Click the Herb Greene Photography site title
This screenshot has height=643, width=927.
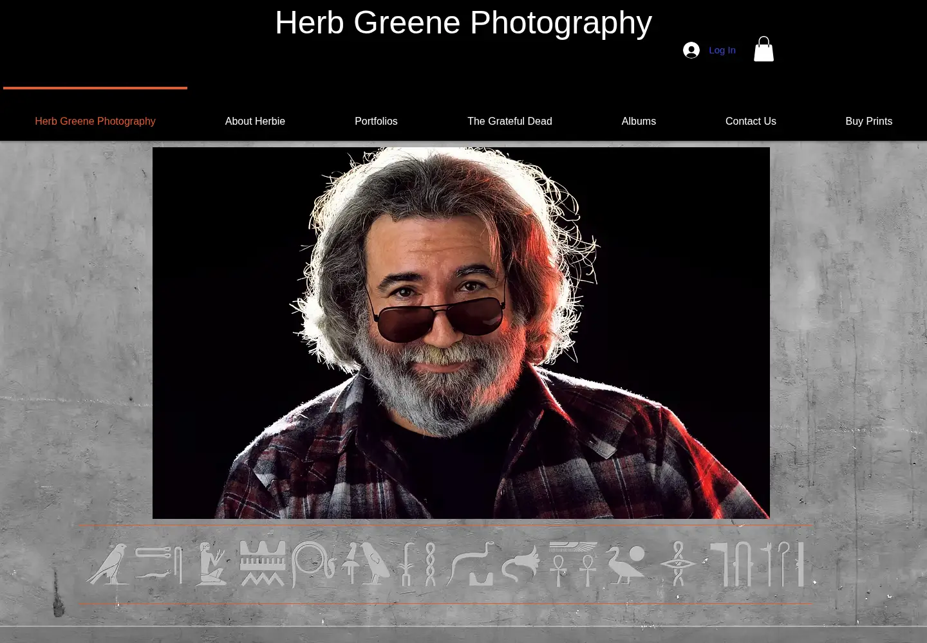[x=464, y=23]
